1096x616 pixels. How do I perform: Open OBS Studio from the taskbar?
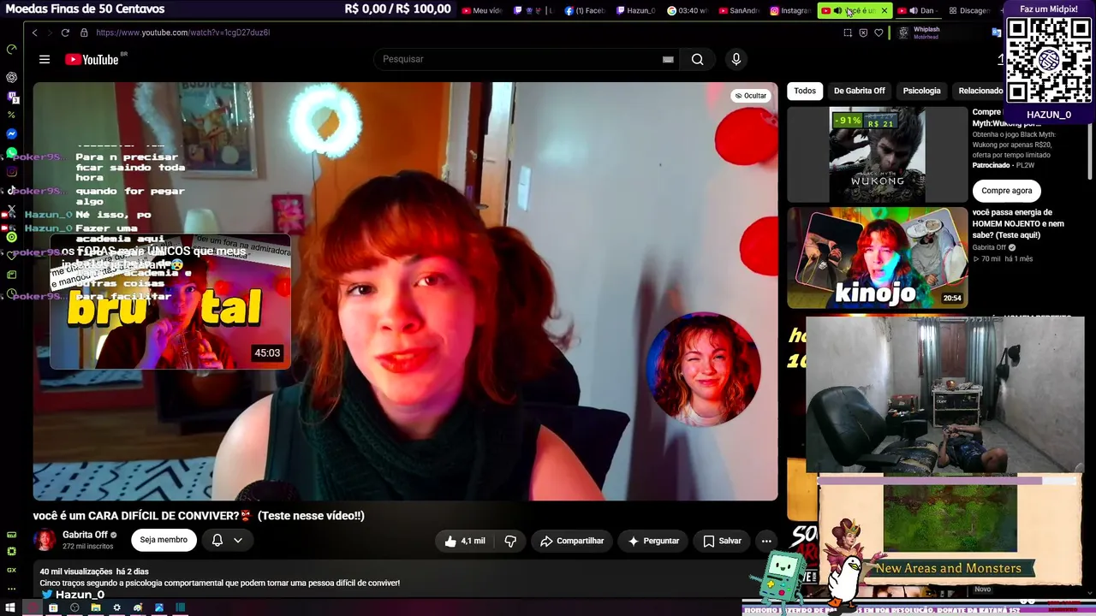point(74,608)
